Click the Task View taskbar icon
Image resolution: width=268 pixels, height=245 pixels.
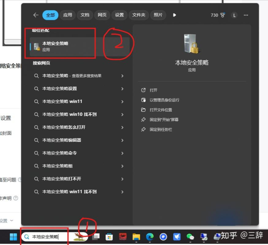pyautogui.click(x=96, y=237)
